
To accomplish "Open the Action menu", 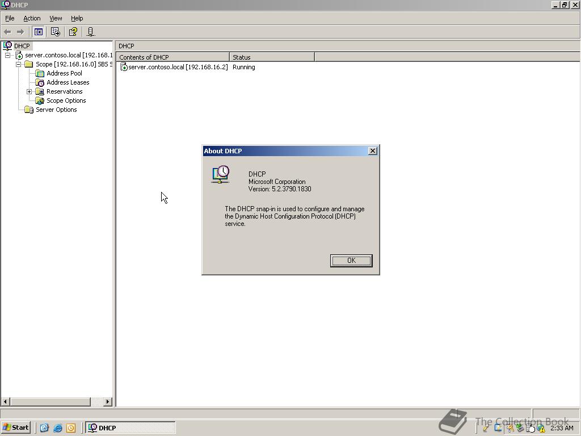I will (x=32, y=18).
